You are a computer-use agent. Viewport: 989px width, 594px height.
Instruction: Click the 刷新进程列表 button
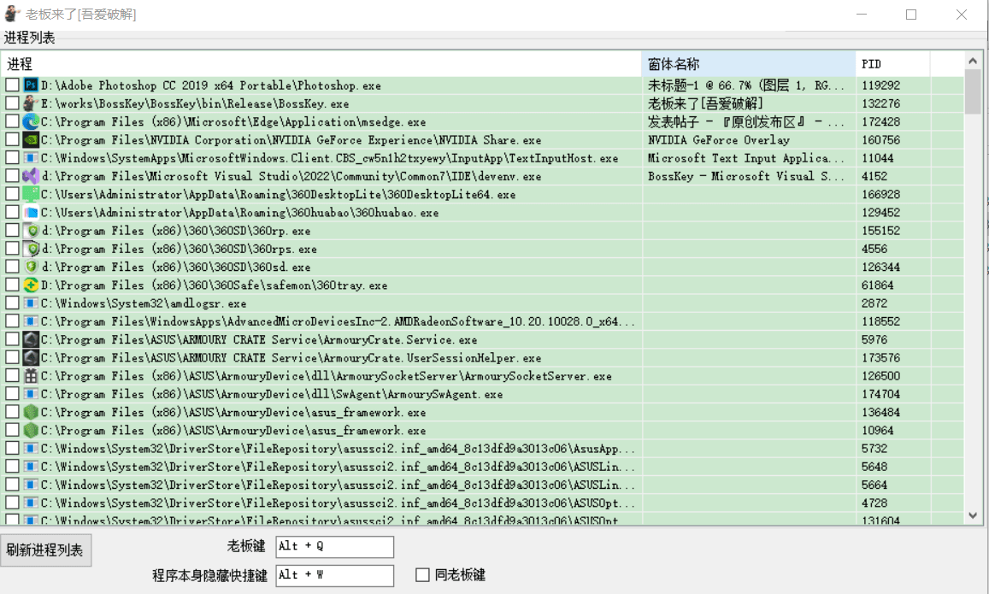coord(45,550)
